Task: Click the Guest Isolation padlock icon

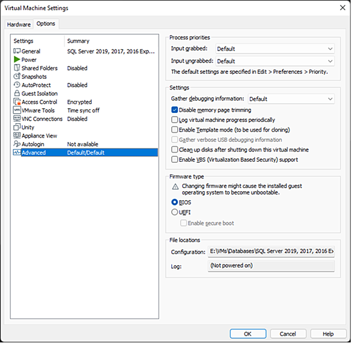Action: tap(17, 93)
